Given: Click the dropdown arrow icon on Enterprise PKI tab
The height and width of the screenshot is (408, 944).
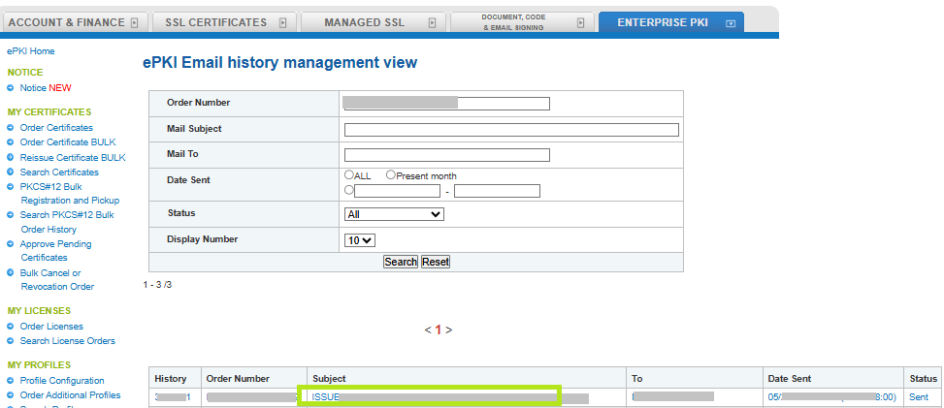Looking at the screenshot, I should tap(731, 23).
